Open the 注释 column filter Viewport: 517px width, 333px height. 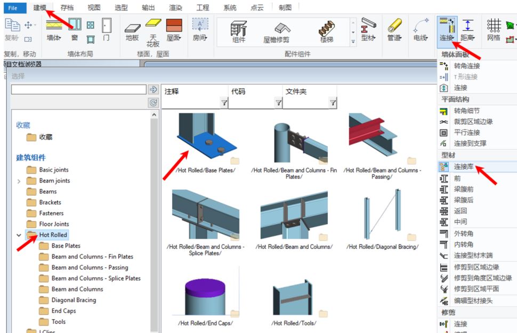click(224, 103)
